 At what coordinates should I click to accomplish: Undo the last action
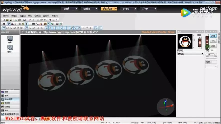pyautogui.click(x=50, y=20)
